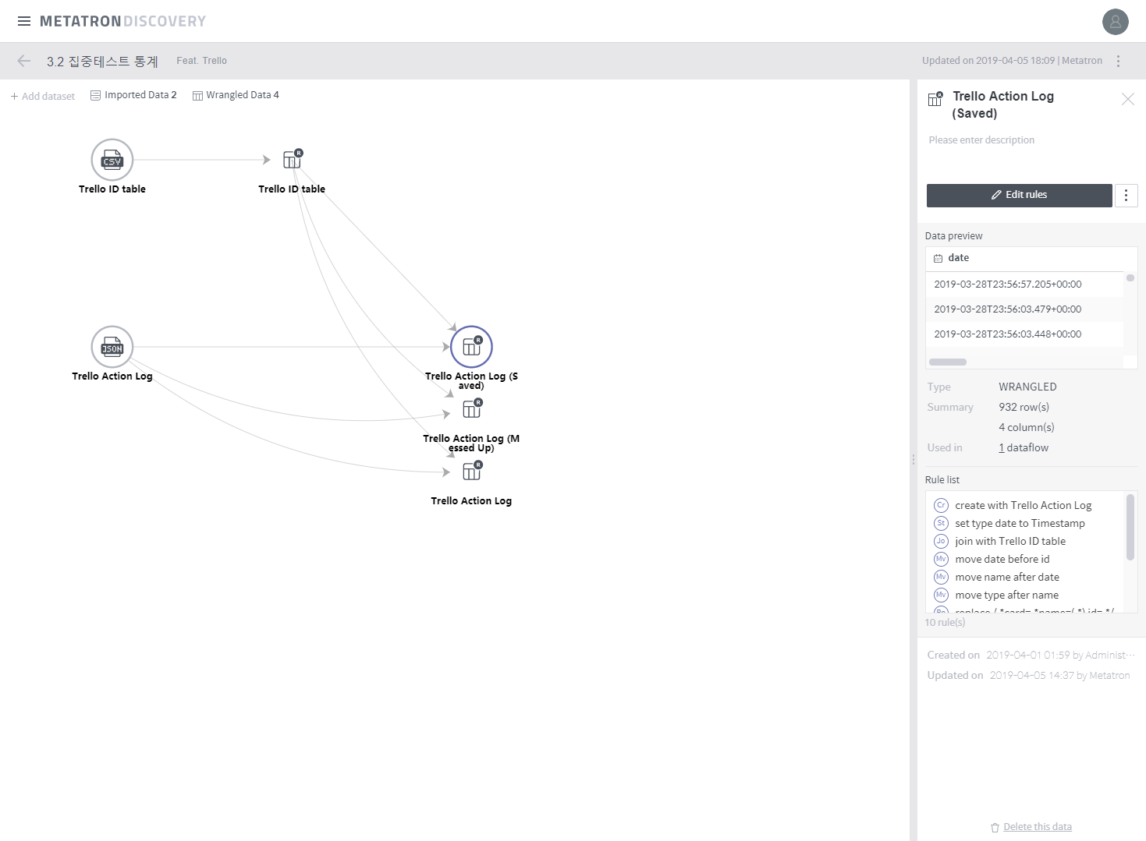The height and width of the screenshot is (841, 1146).
Task: Click rule 'move type after name'
Action: point(1006,595)
